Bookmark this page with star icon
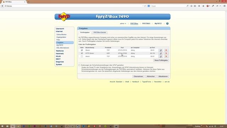 click(x=192, y=6)
